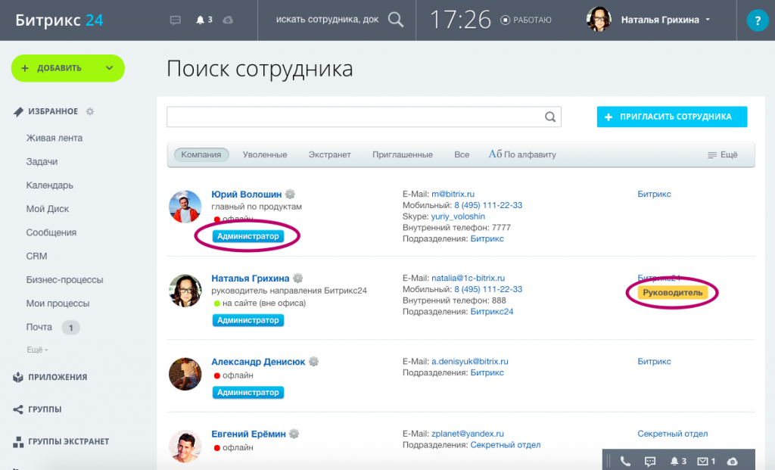Expand the Добавить button dropdown arrow
Screen dimensions: 775x470
(109, 68)
